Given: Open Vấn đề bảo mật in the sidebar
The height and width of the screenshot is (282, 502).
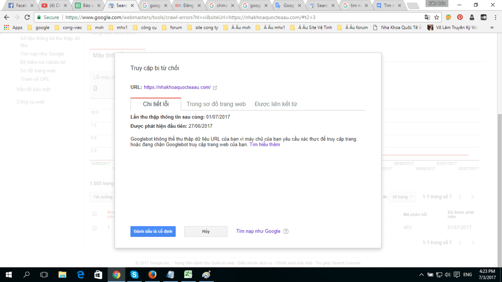Looking at the screenshot, I should [x=33, y=89].
